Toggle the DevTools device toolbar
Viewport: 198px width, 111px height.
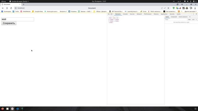tap(111, 14)
